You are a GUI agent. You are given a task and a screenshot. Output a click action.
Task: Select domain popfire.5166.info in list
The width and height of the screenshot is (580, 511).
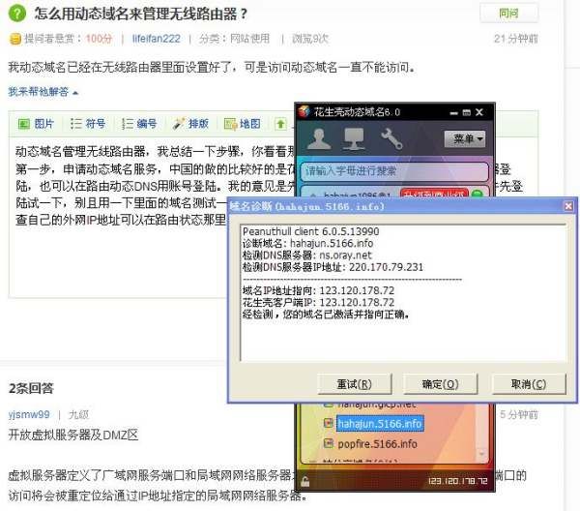[x=377, y=443]
